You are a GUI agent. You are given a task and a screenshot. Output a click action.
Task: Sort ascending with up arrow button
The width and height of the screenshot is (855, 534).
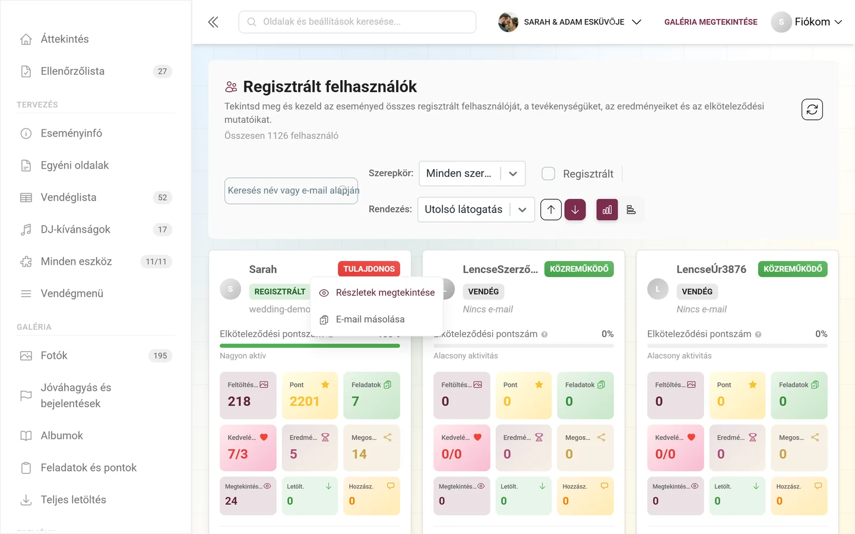(x=551, y=209)
